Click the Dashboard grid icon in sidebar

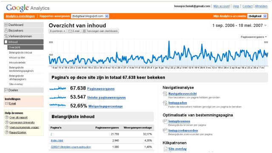click(6, 25)
